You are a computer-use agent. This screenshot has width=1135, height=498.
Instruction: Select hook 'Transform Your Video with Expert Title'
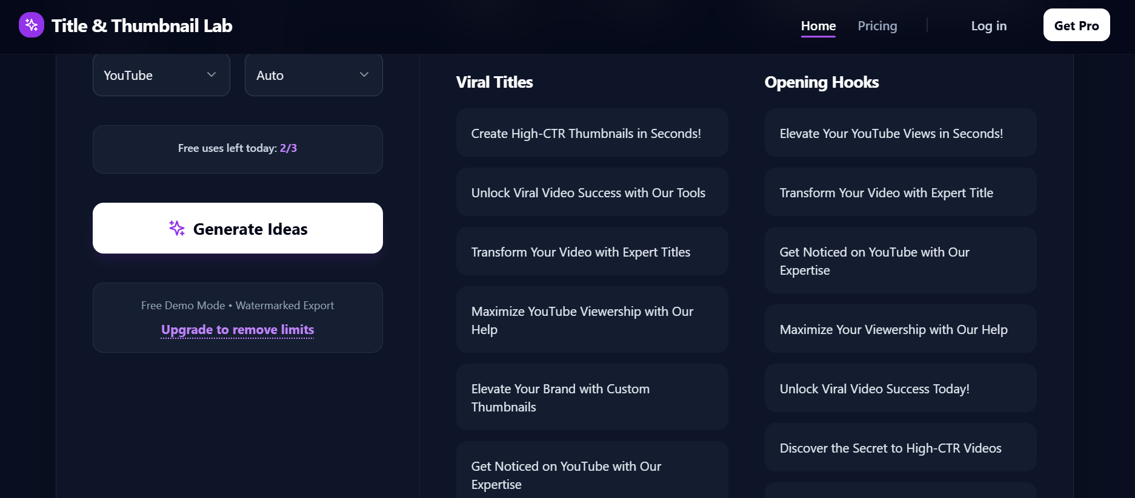click(x=900, y=192)
